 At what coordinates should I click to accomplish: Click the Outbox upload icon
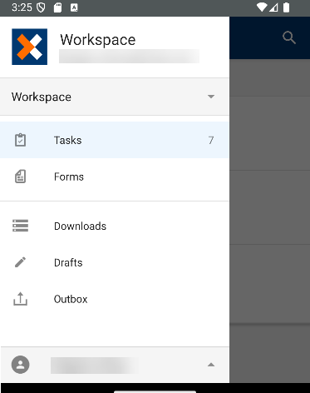tap(20, 299)
